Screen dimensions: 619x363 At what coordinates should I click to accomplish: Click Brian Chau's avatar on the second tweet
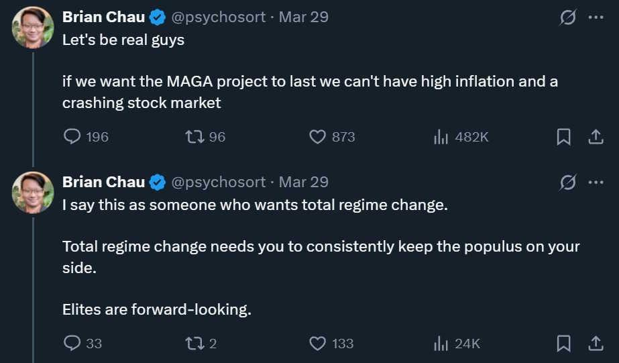[33, 192]
